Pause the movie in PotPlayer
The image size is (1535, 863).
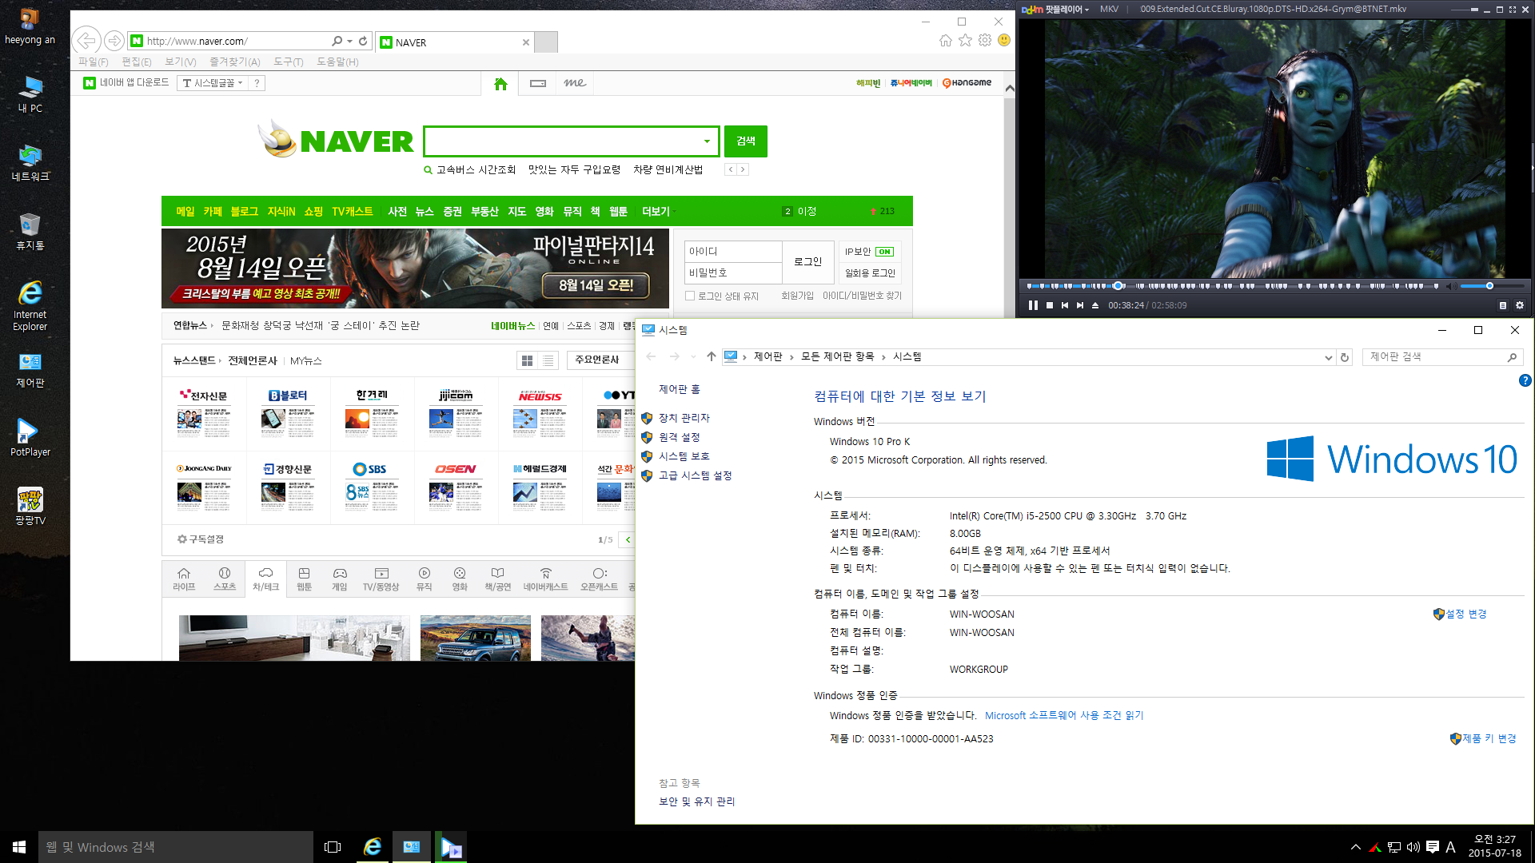1033,305
